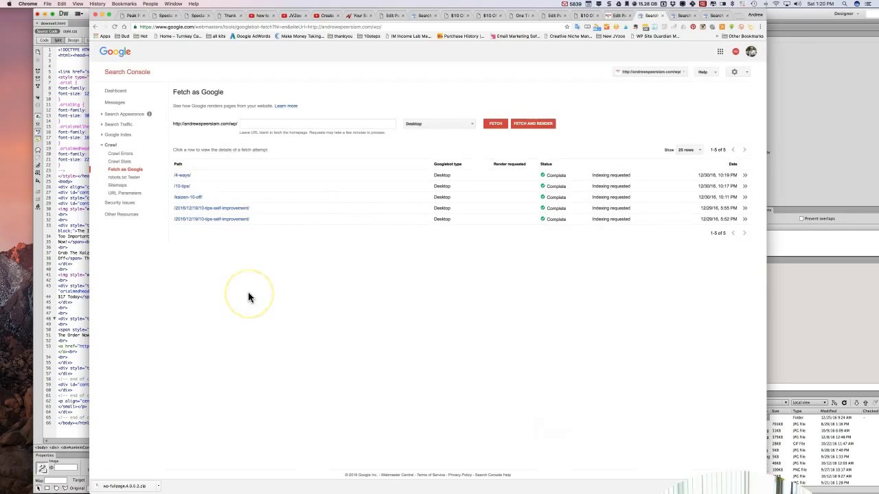Click the Dreamweaver refresh icon in files panel

(845, 403)
